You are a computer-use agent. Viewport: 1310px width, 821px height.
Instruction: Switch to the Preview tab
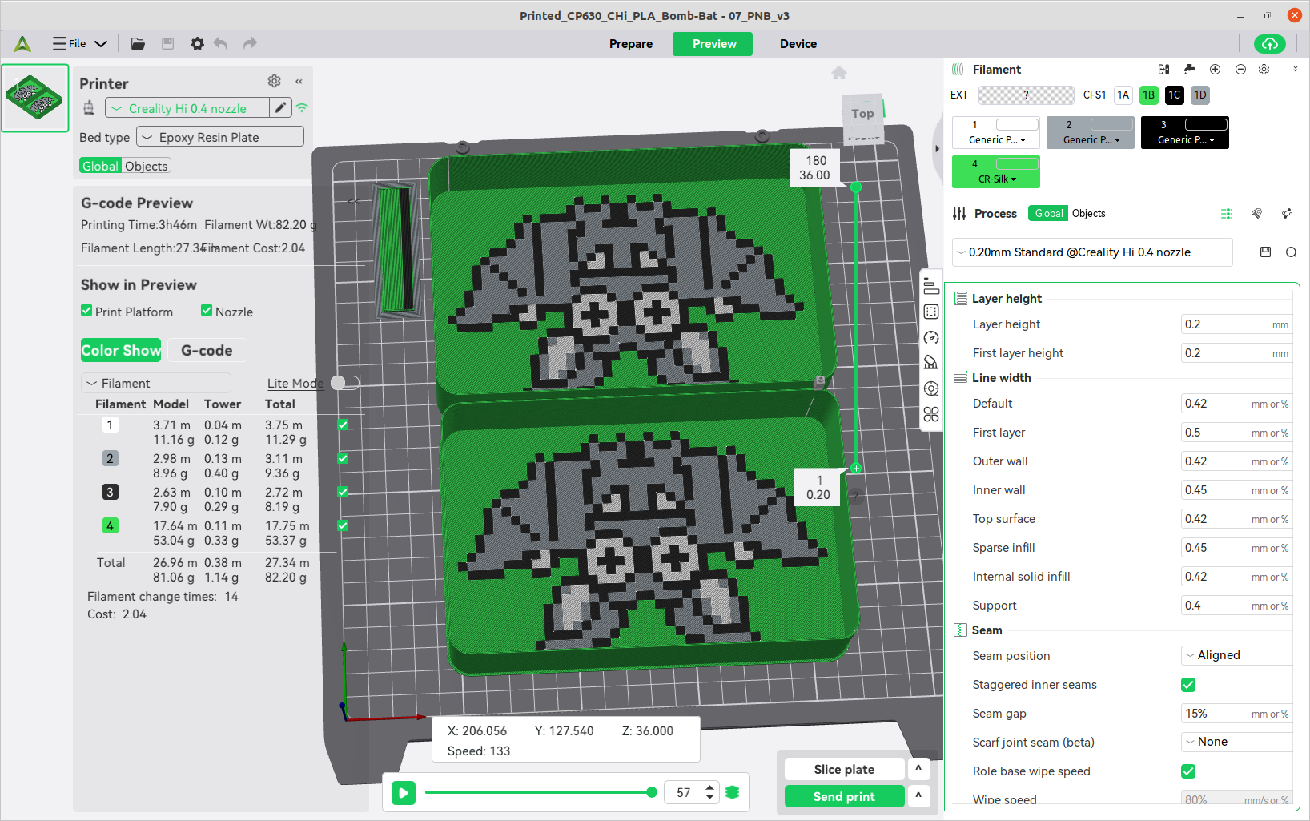(x=713, y=44)
